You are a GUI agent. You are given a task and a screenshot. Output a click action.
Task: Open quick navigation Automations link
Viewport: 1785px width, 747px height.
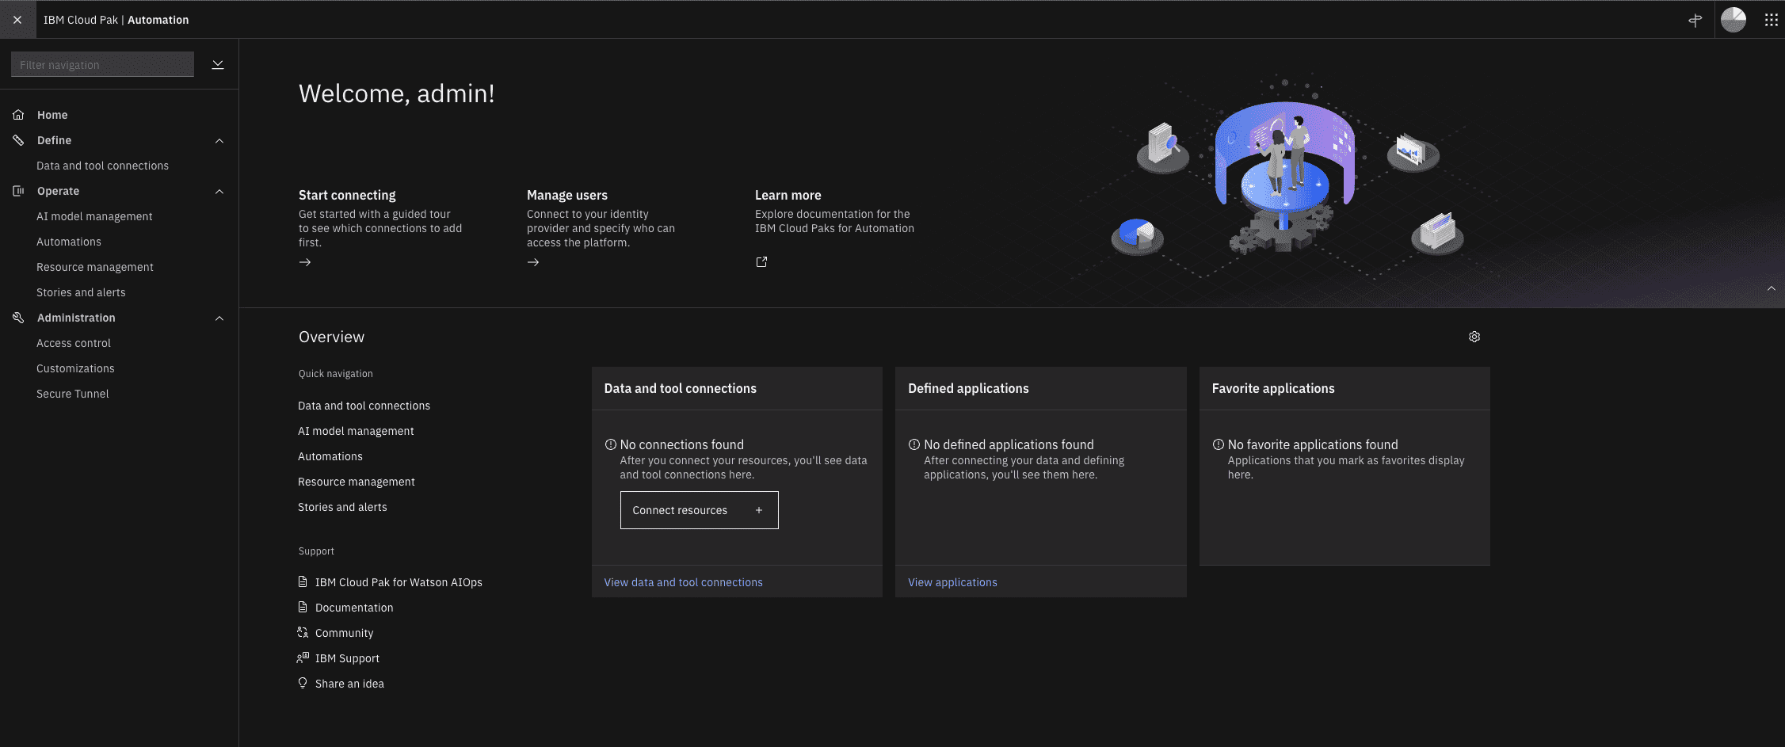pos(330,456)
